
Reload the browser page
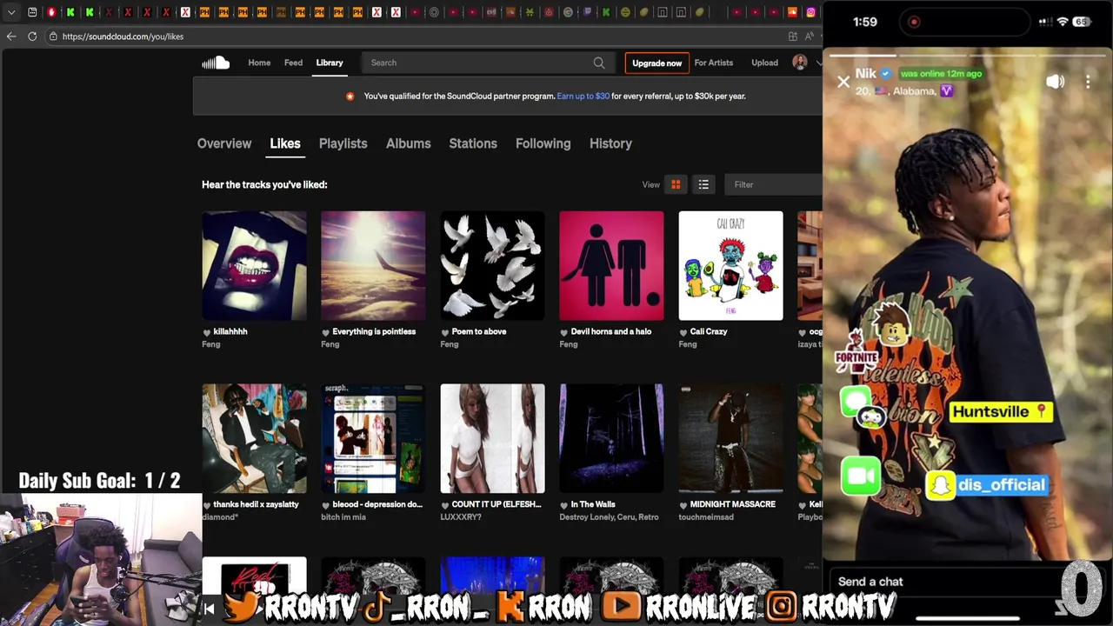pos(32,37)
